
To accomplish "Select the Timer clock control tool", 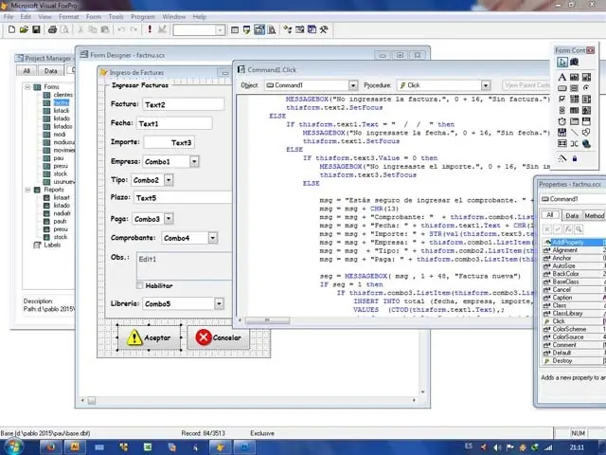I will [x=562, y=121].
